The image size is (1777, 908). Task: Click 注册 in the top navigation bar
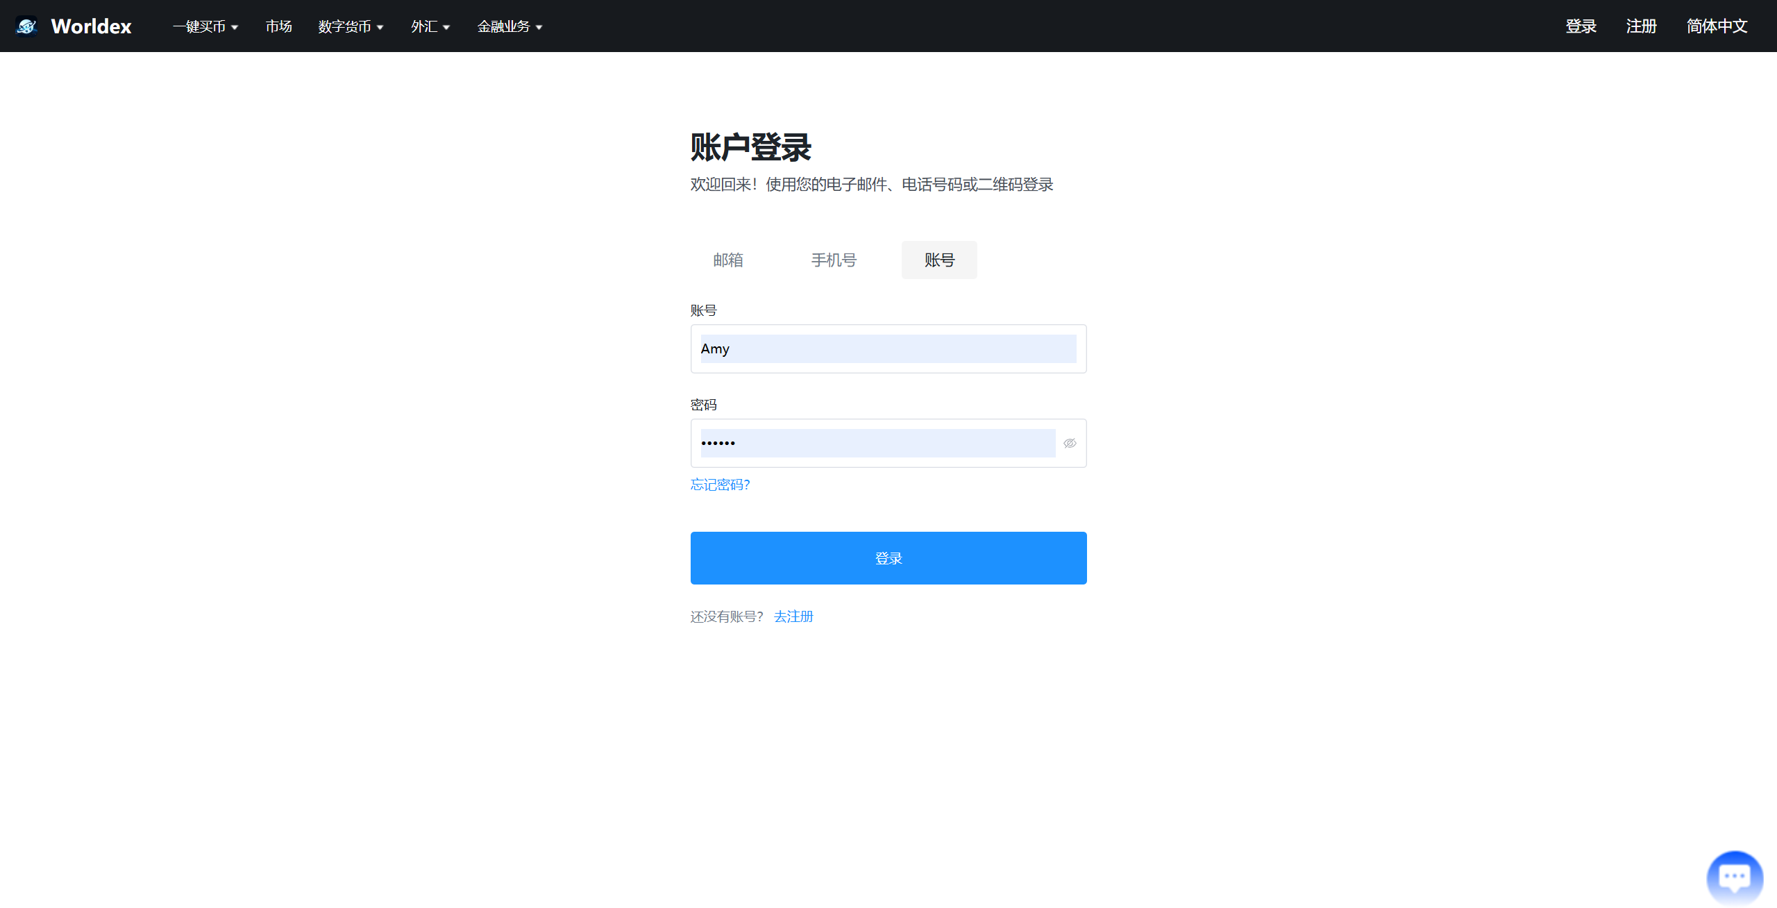[x=1641, y=26]
